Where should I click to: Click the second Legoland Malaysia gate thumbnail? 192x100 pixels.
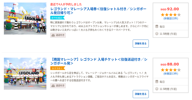pyautogui.click(x=25, y=74)
